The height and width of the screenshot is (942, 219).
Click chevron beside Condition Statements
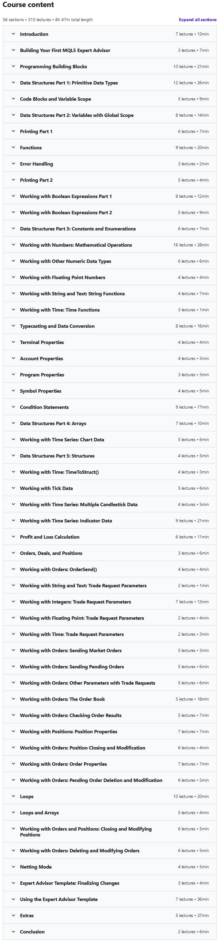tap(13, 407)
